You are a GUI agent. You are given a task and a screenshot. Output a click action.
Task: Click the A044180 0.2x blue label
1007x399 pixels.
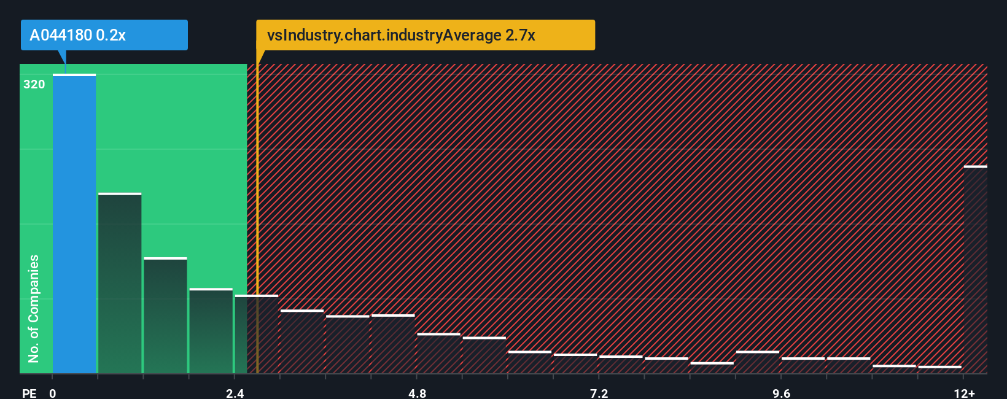104,35
